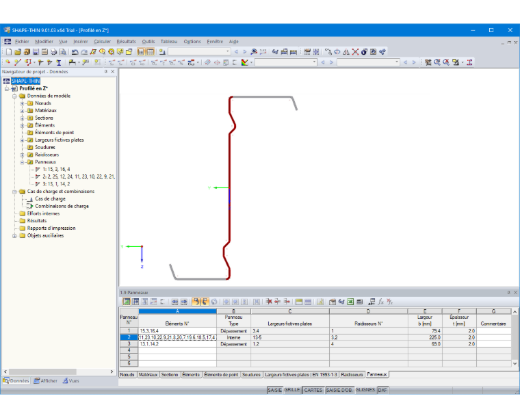Click the zoom magnifier icon in the view toolbar
This screenshot has height=418, width=520.
[437, 62]
